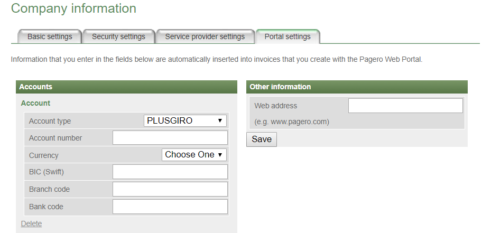482x233 pixels.
Task: Select the Bank code text box
Action: pos(170,207)
